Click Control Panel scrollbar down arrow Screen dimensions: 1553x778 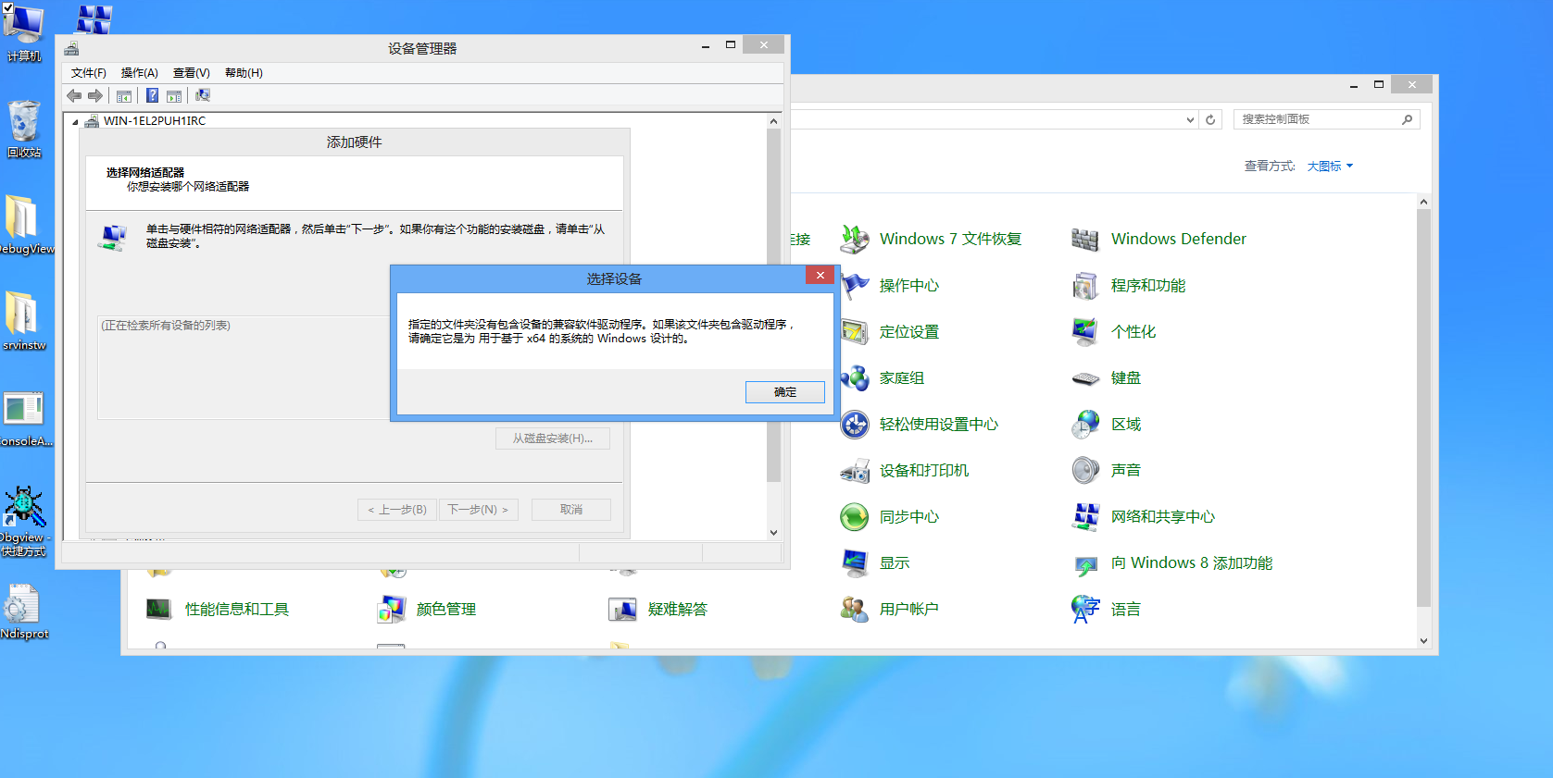tap(1424, 641)
